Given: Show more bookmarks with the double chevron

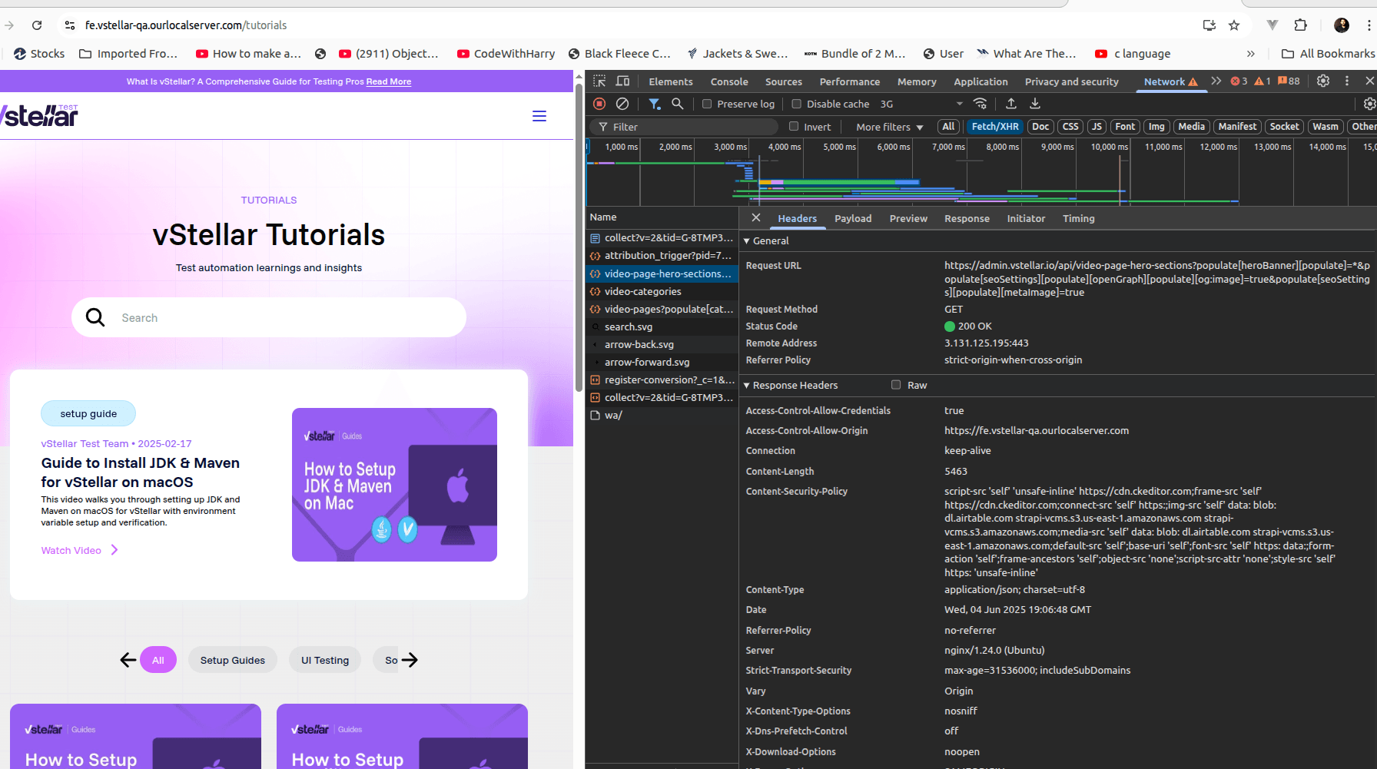Looking at the screenshot, I should tap(1251, 54).
